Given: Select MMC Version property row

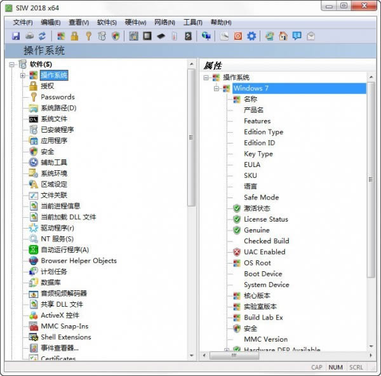Looking at the screenshot, I should [266, 339].
